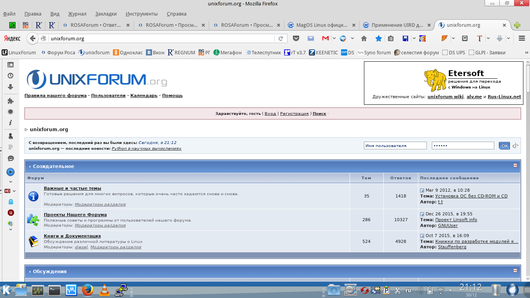Viewport: 530px width, 298px height.
Task: Collapse the Созидательное category
Action: coord(515,165)
